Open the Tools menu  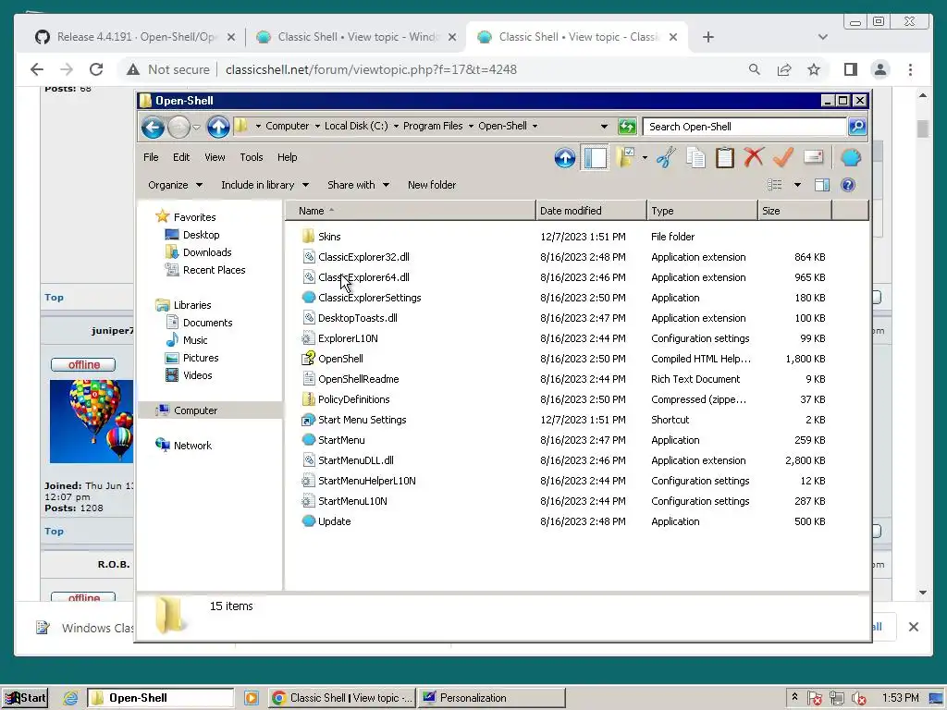click(x=252, y=157)
